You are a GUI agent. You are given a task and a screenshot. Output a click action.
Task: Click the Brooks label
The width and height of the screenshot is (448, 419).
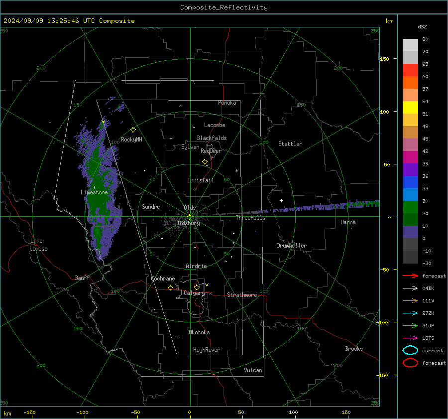[x=354, y=349]
